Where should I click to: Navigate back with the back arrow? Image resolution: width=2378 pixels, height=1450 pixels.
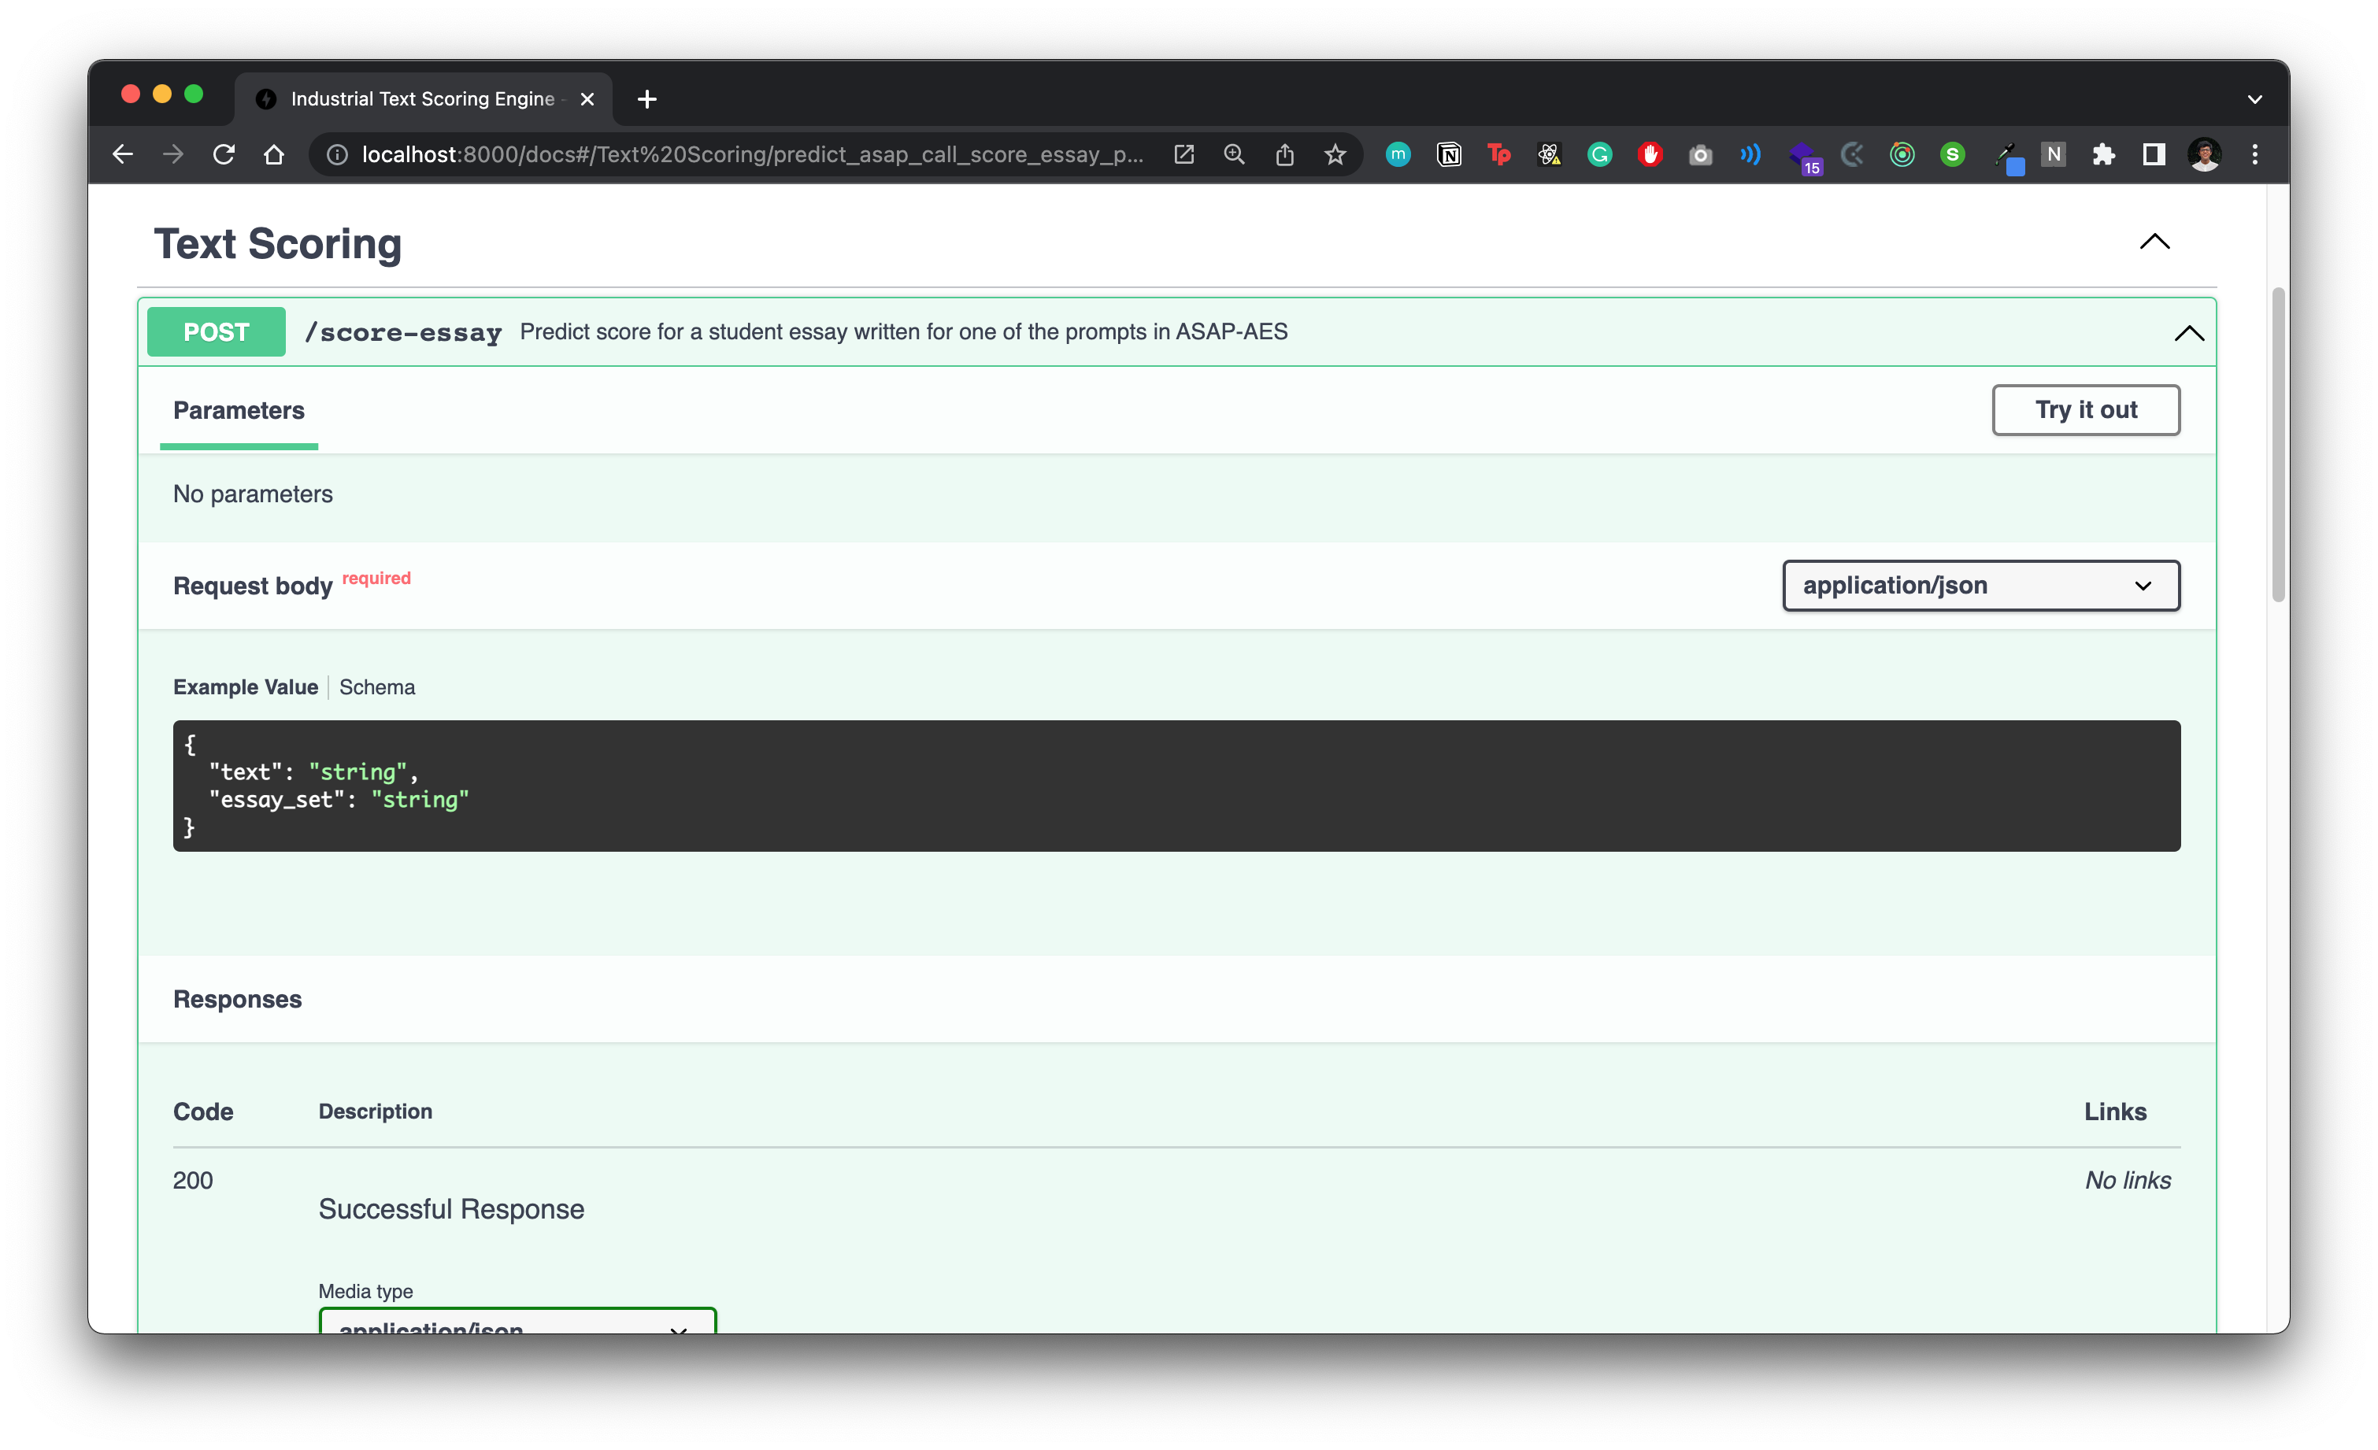tap(121, 154)
